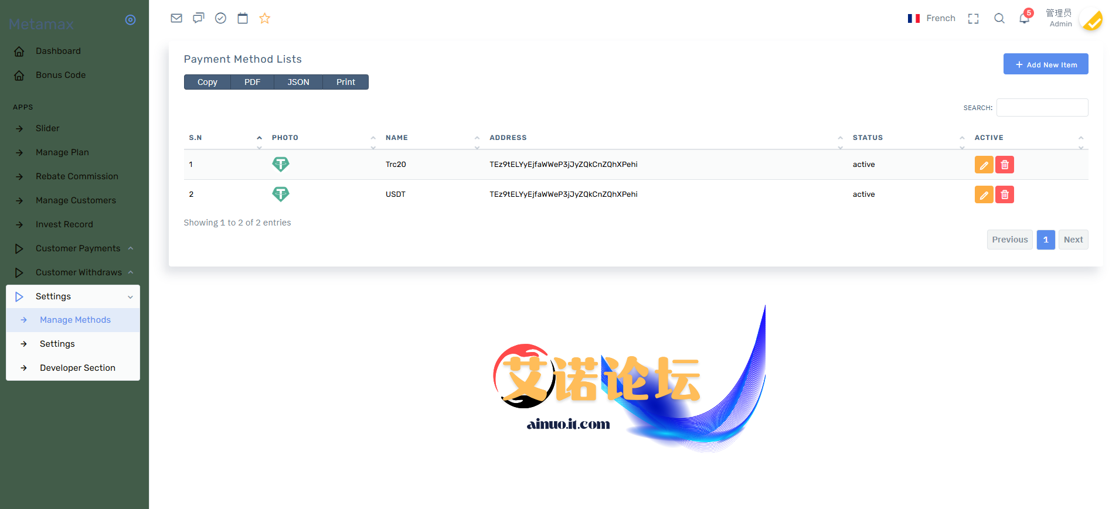Open Invest Record page
1119x509 pixels.
pos(64,224)
